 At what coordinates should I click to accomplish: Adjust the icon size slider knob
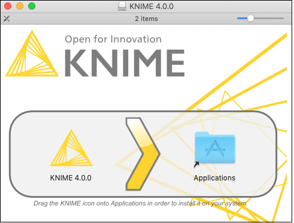(x=250, y=19)
